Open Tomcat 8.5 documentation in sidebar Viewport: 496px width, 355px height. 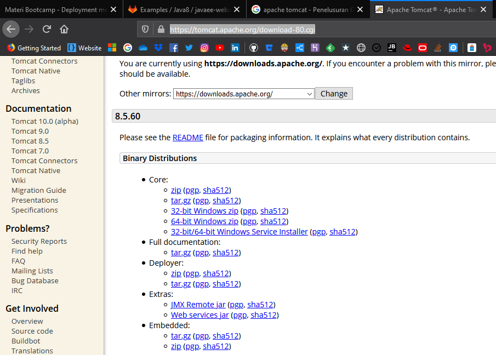click(30, 141)
